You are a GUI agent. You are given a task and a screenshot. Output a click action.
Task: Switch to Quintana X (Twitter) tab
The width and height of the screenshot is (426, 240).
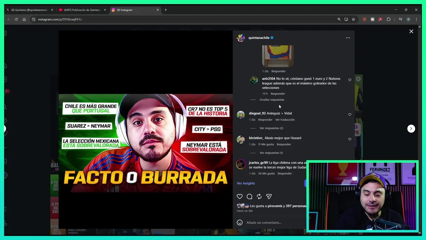(x=29, y=10)
